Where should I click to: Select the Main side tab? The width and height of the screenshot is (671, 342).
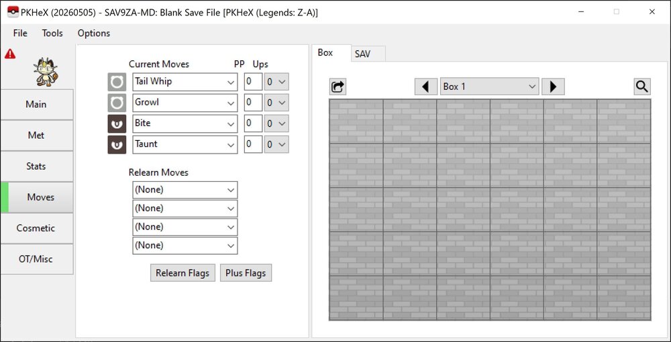click(x=36, y=105)
